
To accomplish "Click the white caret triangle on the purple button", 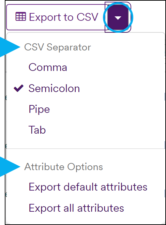I will coord(118,18).
